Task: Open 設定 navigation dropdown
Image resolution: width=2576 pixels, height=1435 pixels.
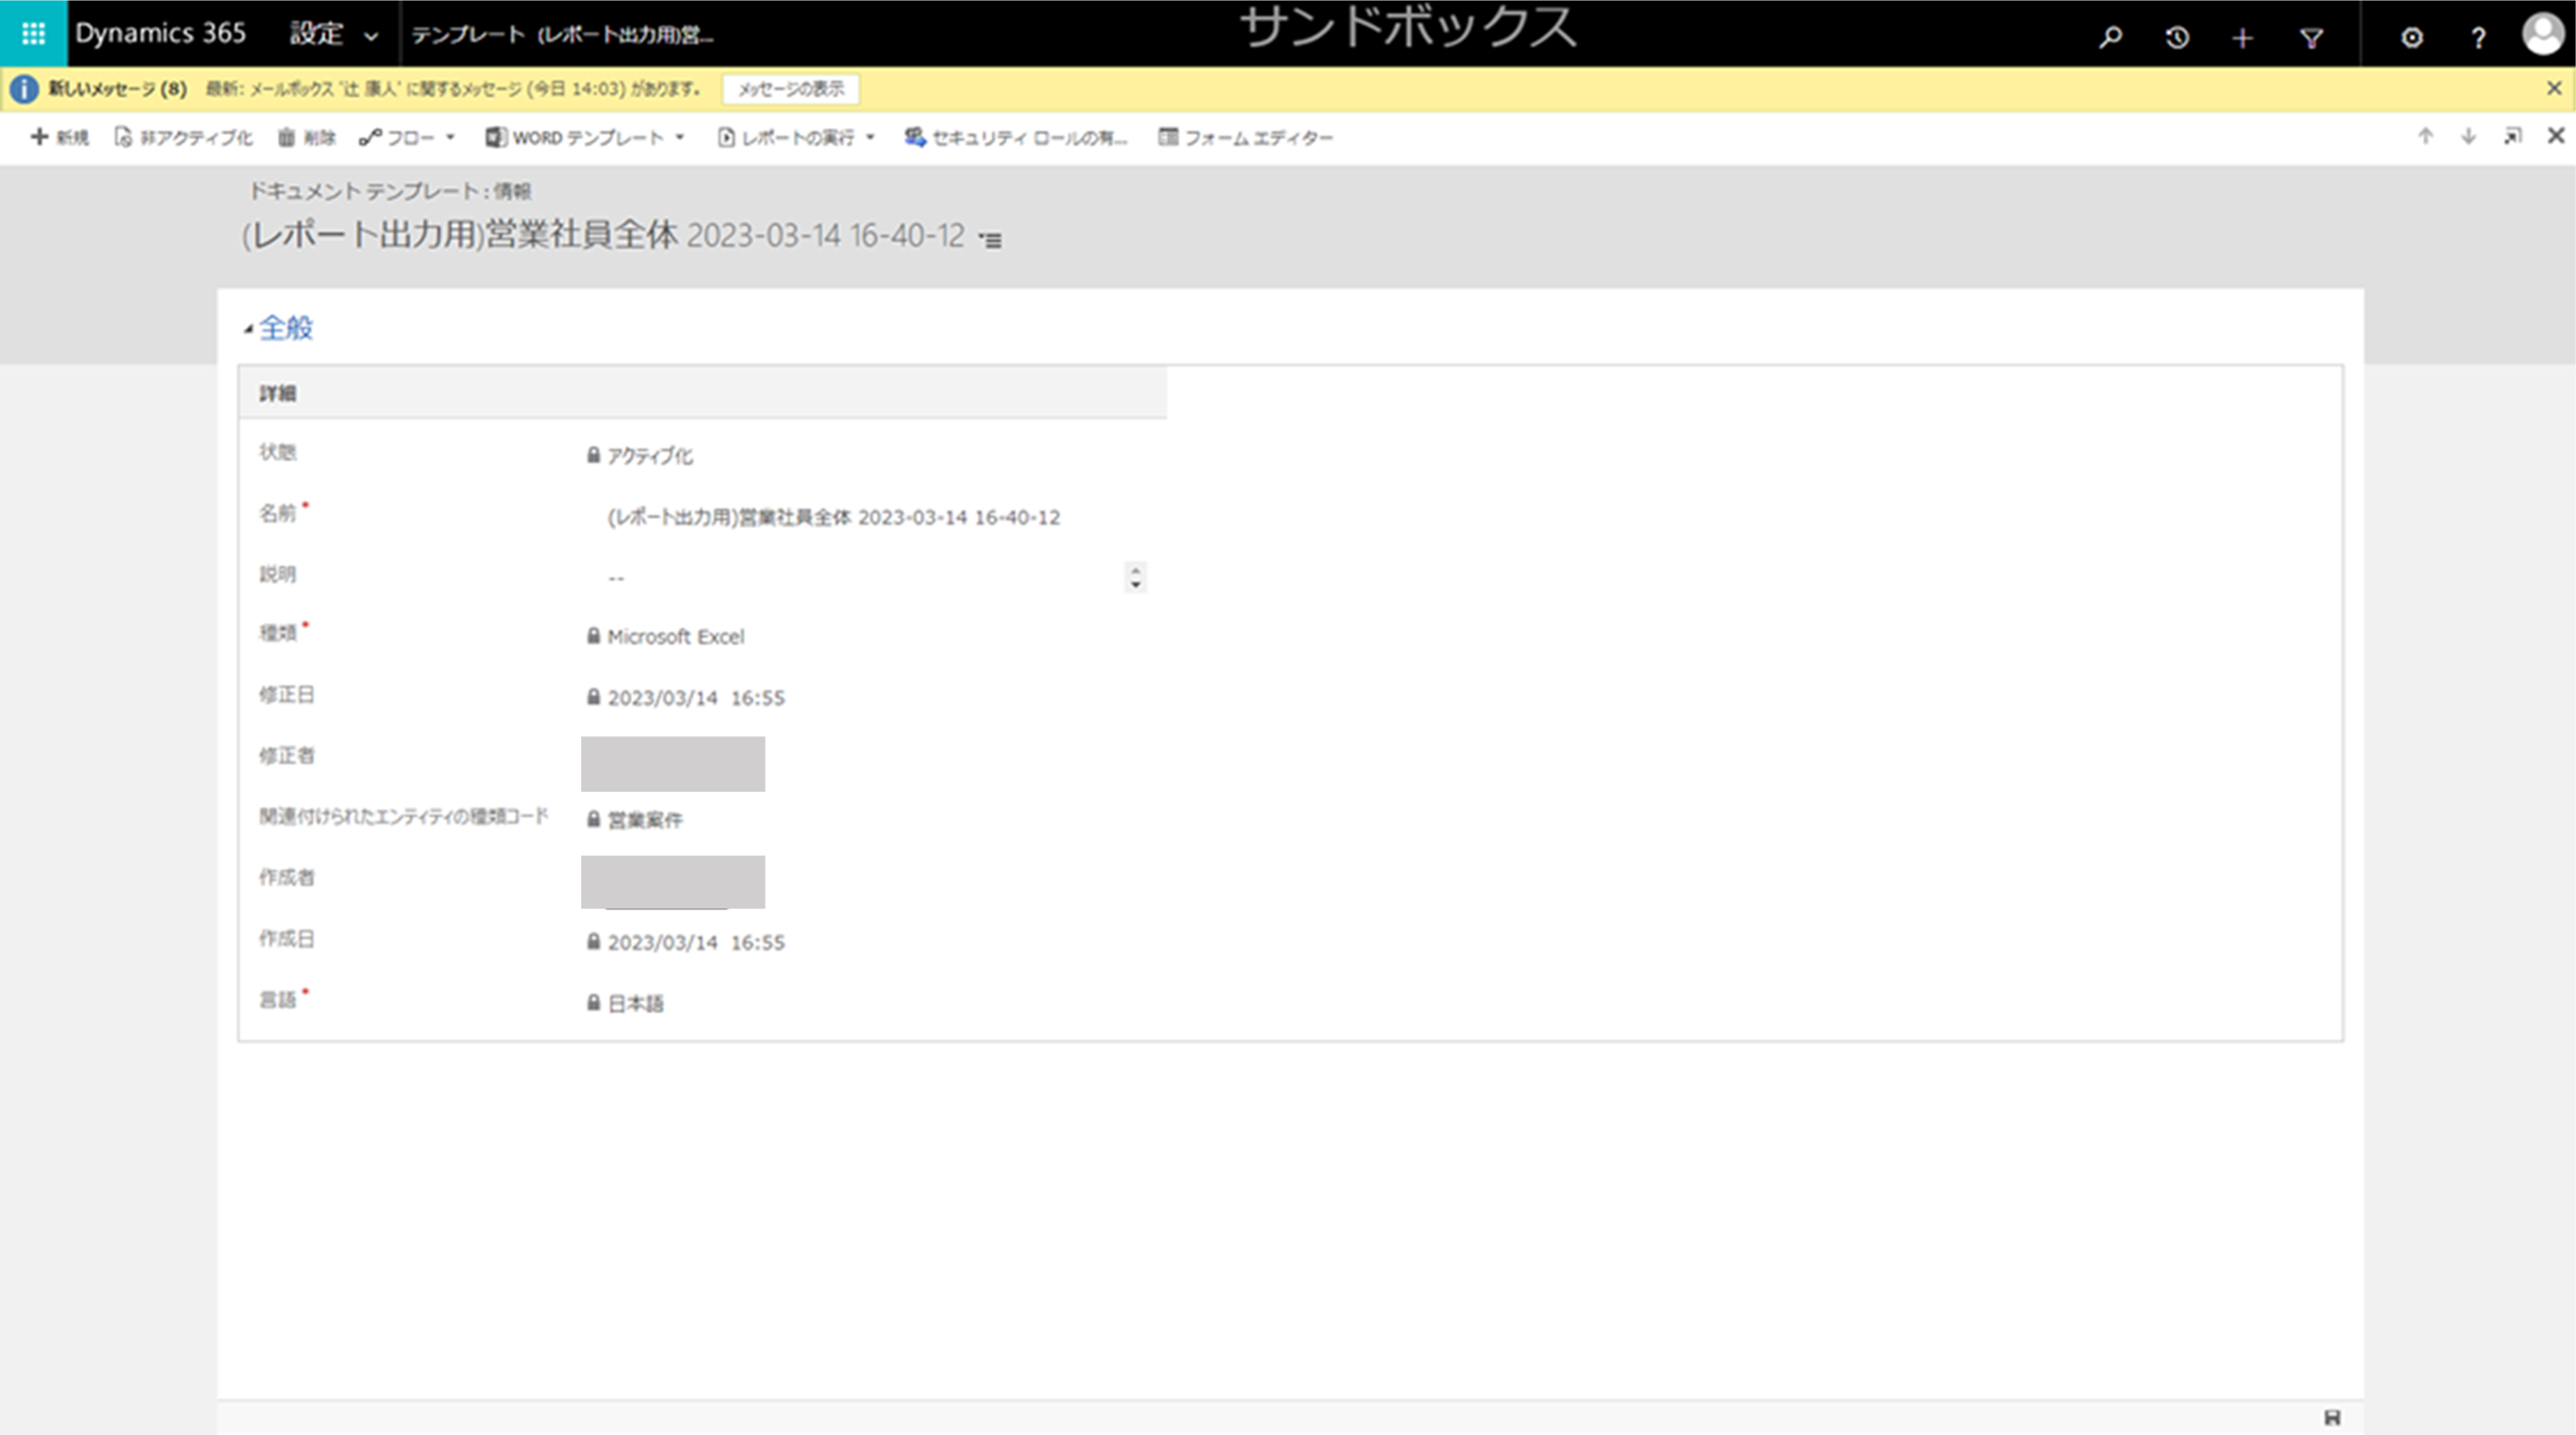Action: click(x=334, y=34)
